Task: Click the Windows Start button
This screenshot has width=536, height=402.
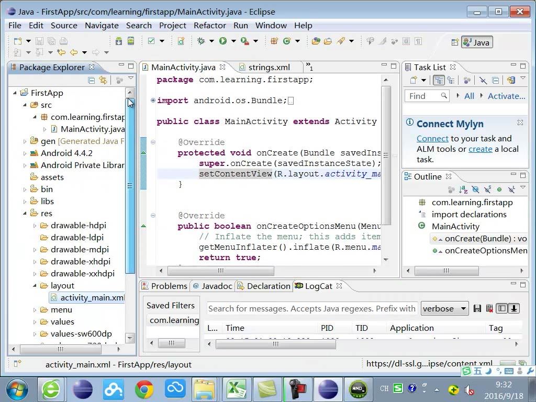Action: (17, 389)
